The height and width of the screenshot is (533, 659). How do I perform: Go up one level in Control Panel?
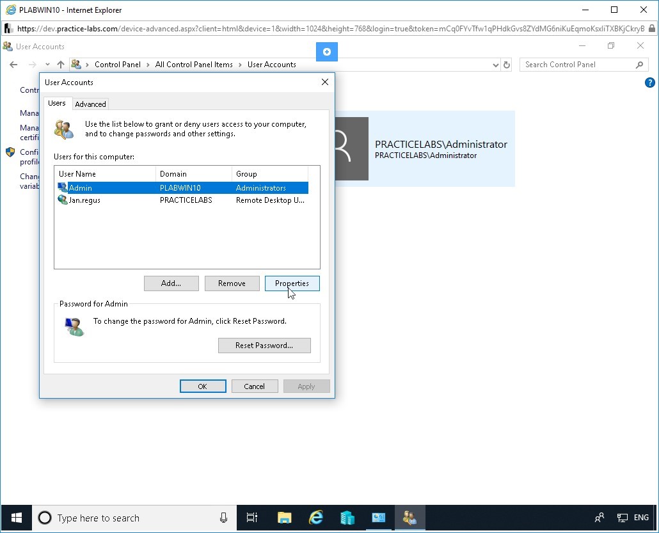pyautogui.click(x=61, y=65)
